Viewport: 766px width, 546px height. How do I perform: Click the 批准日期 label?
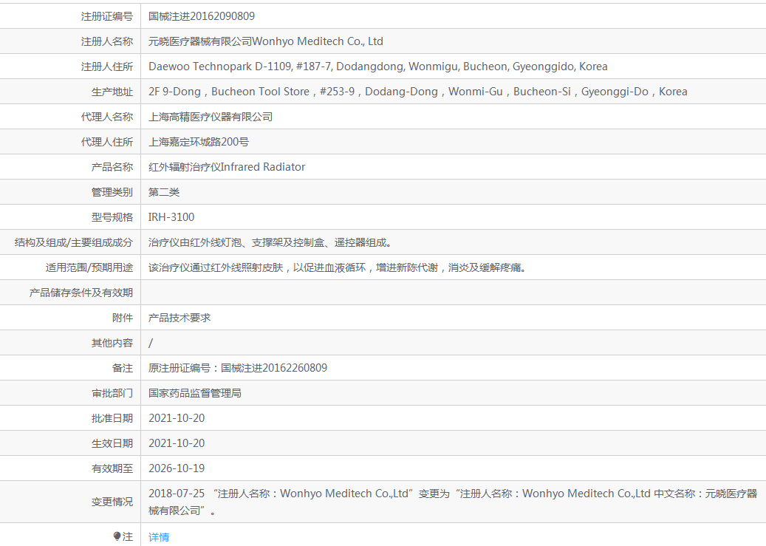click(112, 418)
